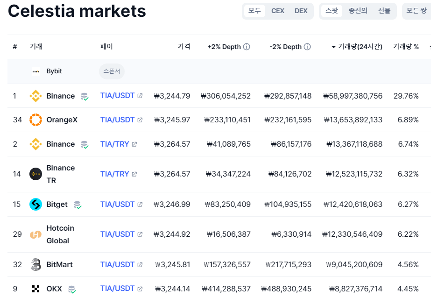Sort by the 거래 column header
The width and height of the screenshot is (431, 297).
[36, 47]
